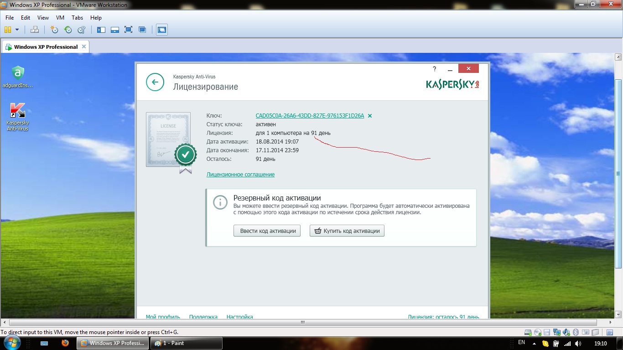623x350 pixels.
Task: Revert the VM to its previous snapshot
Action: [x=68, y=30]
